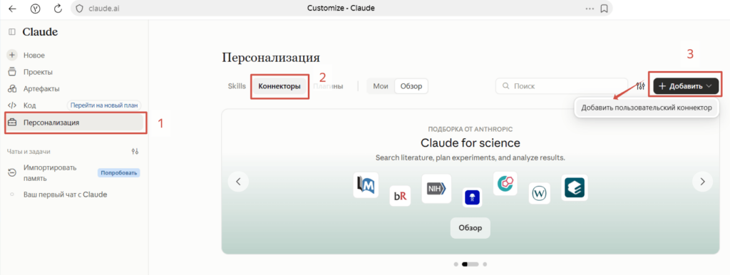Switch to the Обзор view toggle

[x=411, y=86]
